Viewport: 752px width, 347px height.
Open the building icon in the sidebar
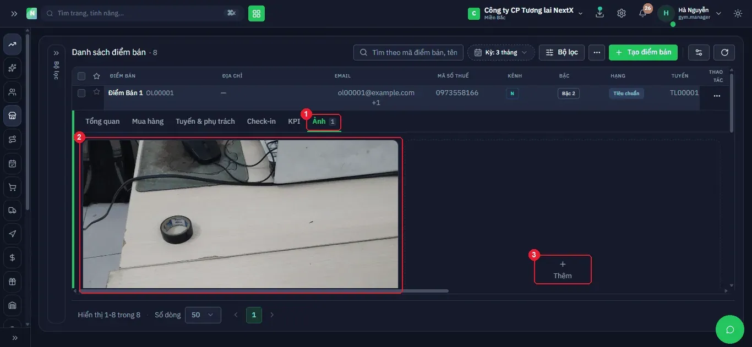13,305
